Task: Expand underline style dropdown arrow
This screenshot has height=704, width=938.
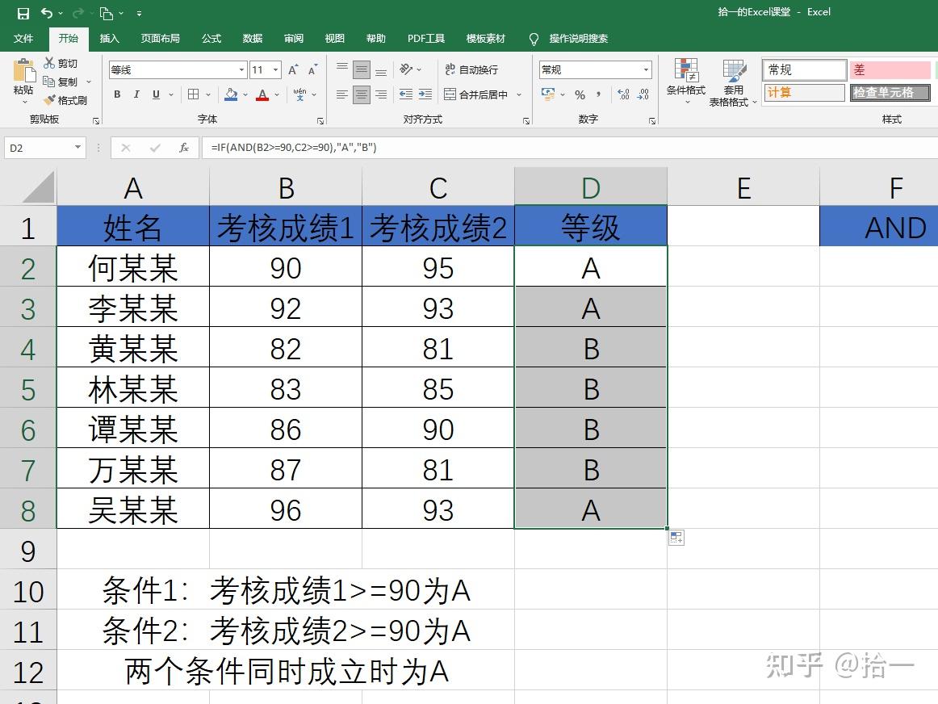Action: tap(171, 94)
